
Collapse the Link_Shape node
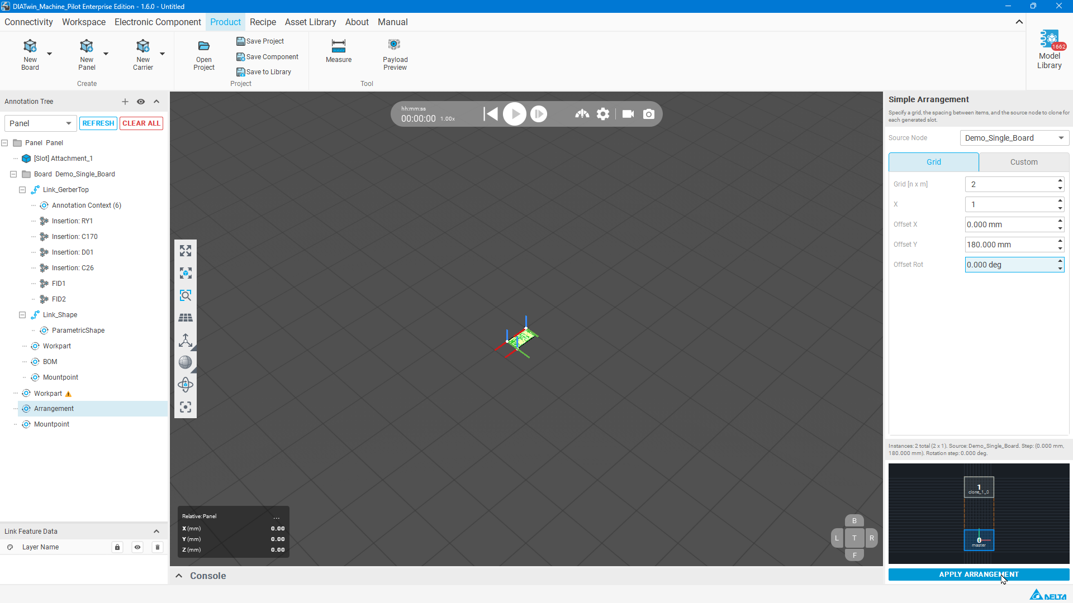tap(22, 315)
